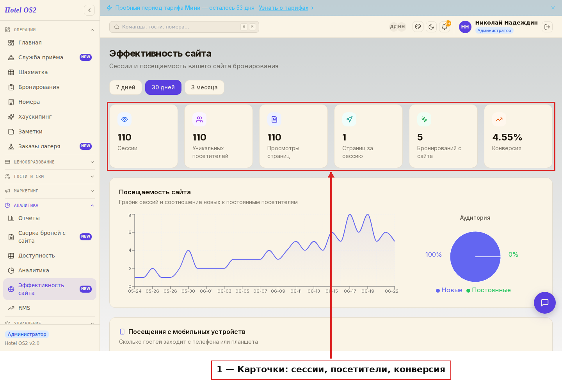The width and height of the screenshot is (562, 389).
Task: Expand the Ценообразование section
Action: click(x=50, y=162)
